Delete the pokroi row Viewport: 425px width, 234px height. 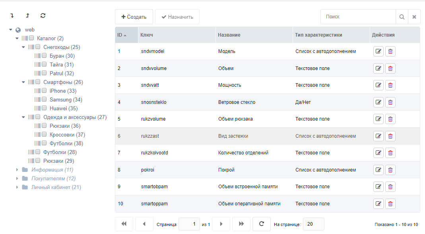pyautogui.click(x=390, y=170)
